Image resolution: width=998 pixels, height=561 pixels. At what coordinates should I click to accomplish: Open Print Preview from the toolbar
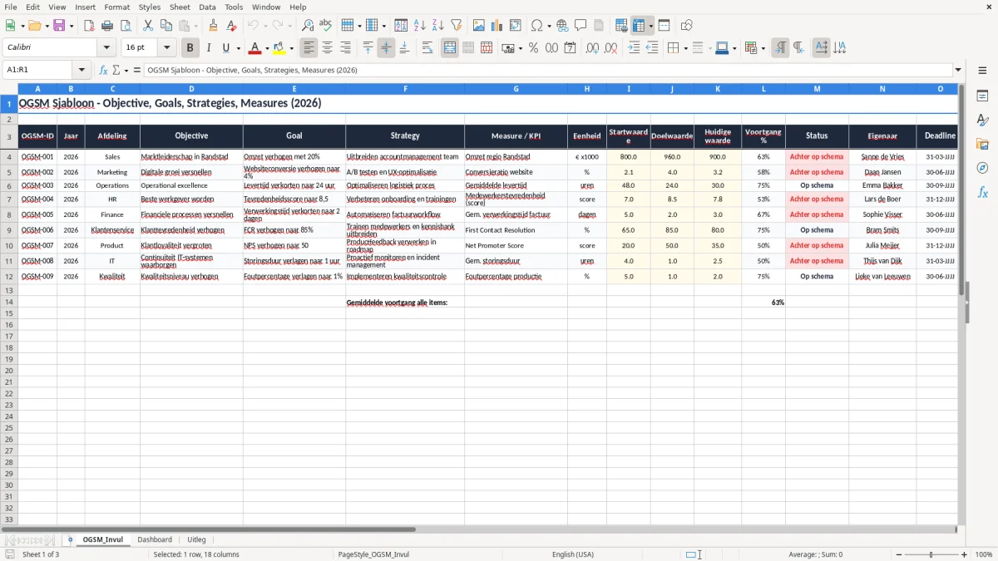125,26
